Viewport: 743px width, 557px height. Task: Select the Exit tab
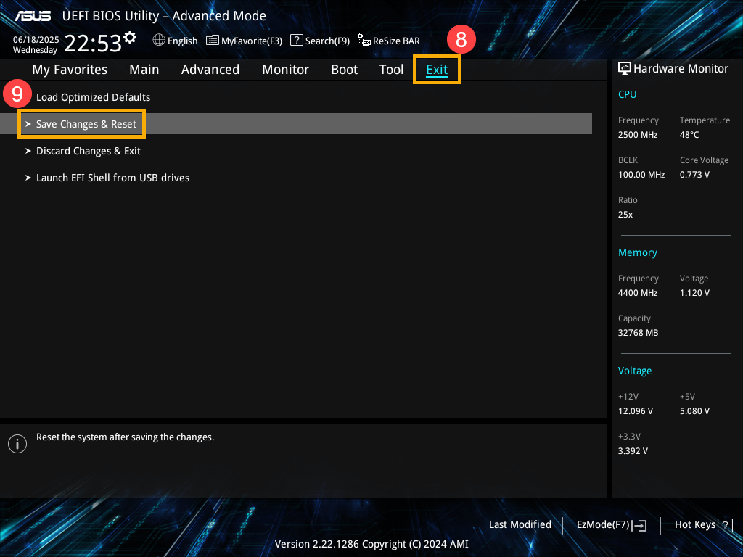tap(437, 70)
